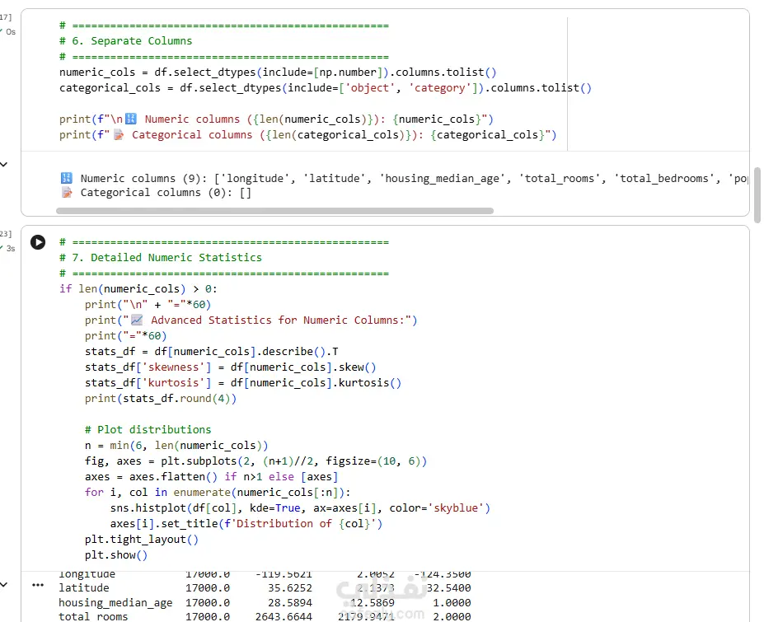Click '# 7. Detailed Numeric Statistics' comment
This screenshot has height=622, width=764.
click(x=161, y=258)
